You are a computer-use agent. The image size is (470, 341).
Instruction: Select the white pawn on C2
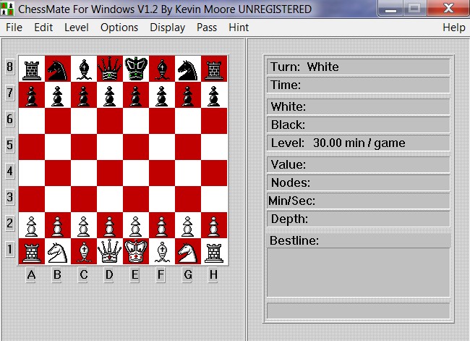click(x=84, y=225)
